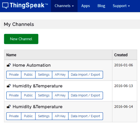The height and width of the screenshot is (123, 140).
Task: Click the ThingSpeak speech-bubble logo icon
Action: [x=5, y=6]
